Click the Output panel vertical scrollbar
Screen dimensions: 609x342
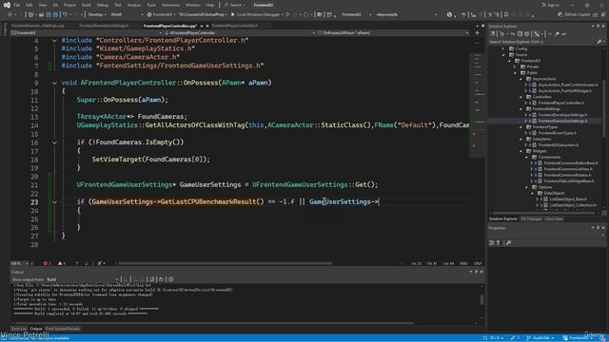pos(481,300)
